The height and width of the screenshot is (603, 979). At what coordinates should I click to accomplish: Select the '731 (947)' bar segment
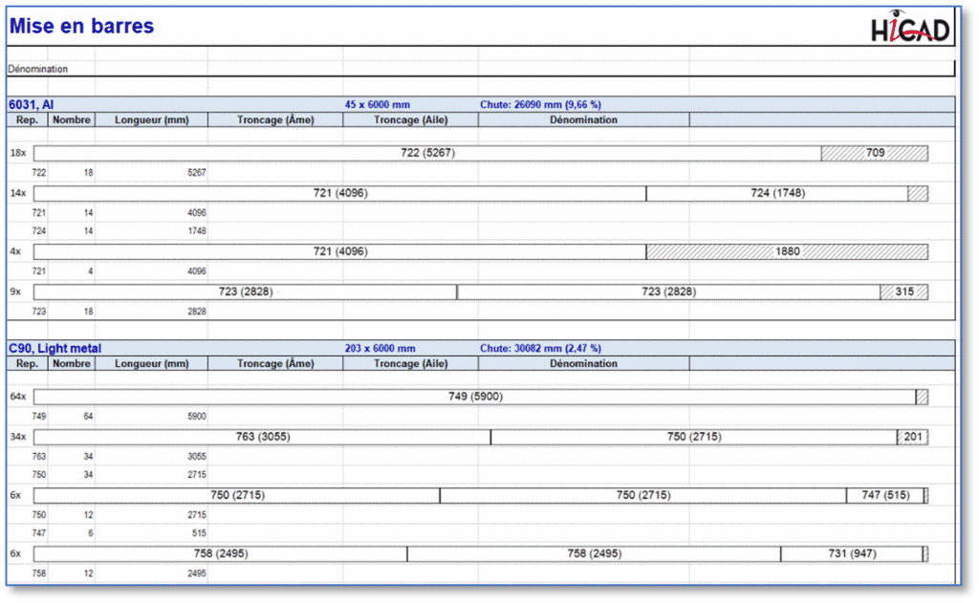(852, 553)
